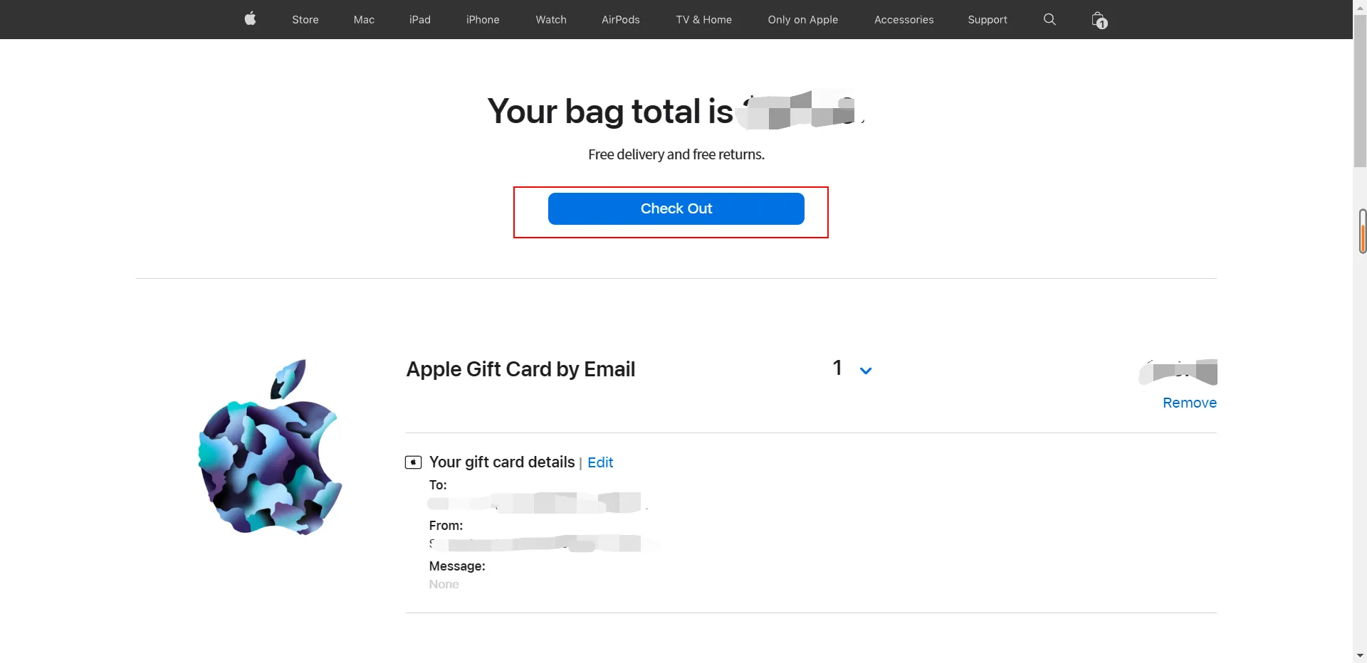Go to the iPad menu

pyautogui.click(x=420, y=20)
